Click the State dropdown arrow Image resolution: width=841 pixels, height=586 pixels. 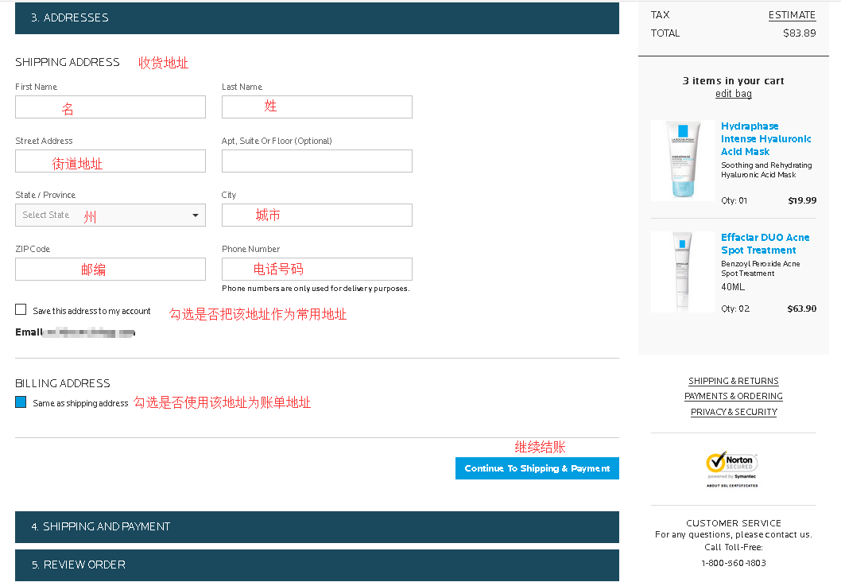(x=196, y=215)
